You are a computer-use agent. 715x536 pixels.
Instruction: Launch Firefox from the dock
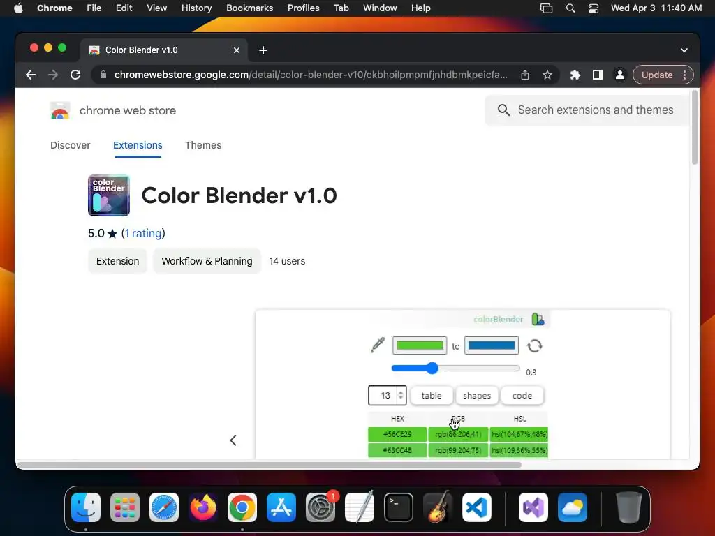203,507
